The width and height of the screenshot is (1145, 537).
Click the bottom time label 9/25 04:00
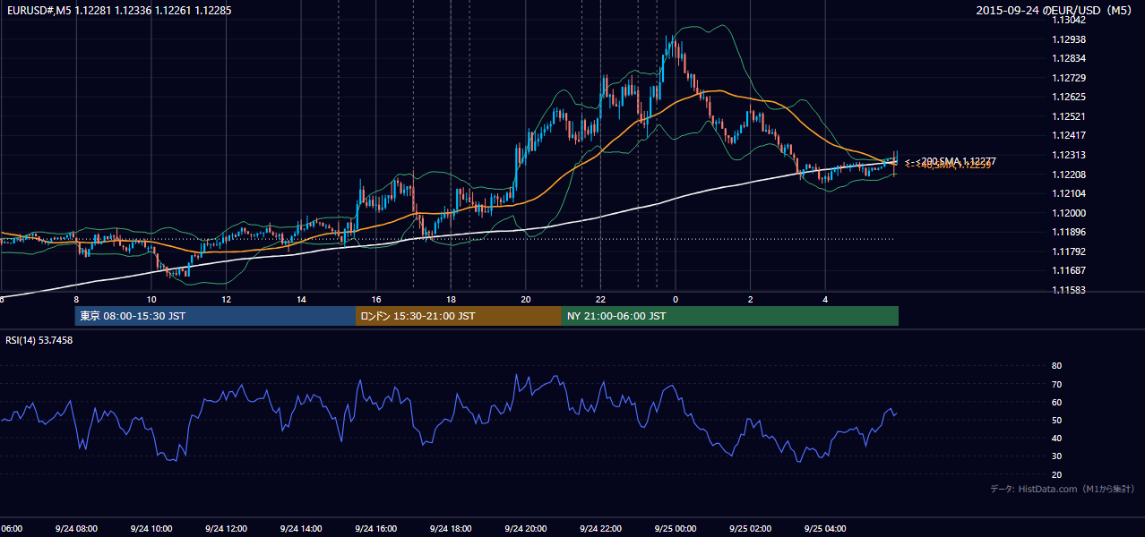[825, 528]
